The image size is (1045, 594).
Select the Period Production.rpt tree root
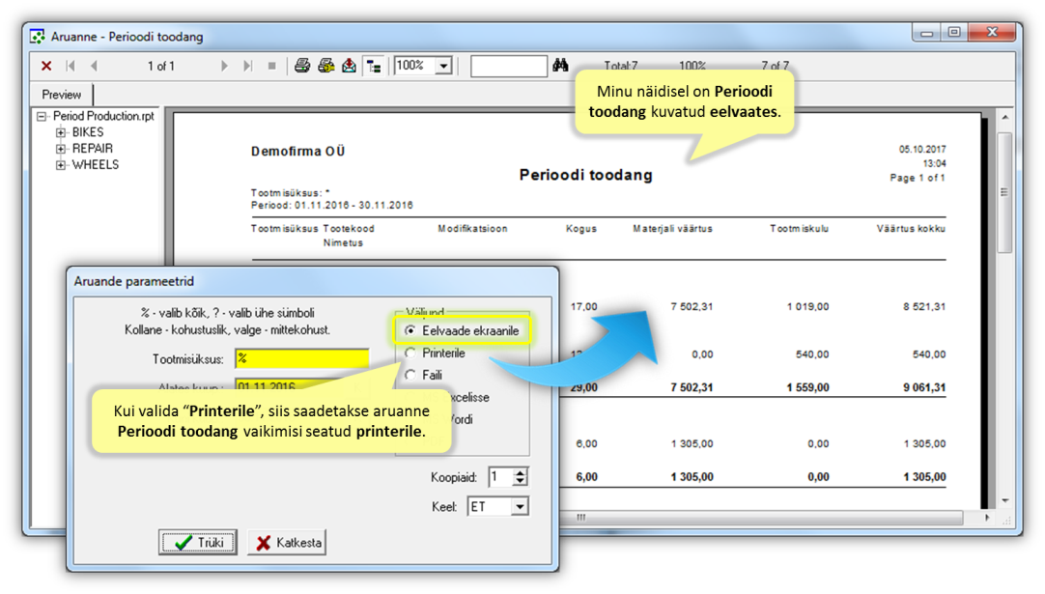click(103, 116)
